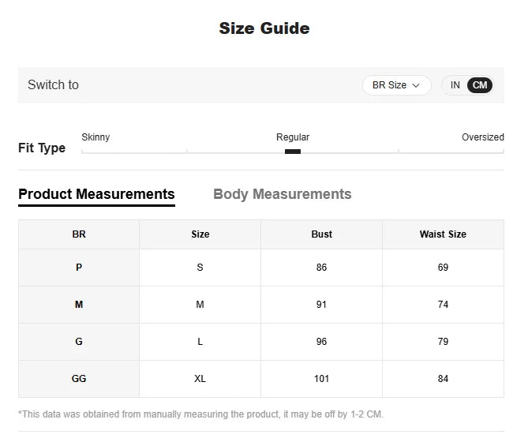Image resolution: width=528 pixels, height=442 pixels.
Task: Select the CM unit option
Action: pyautogui.click(x=480, y=85)
